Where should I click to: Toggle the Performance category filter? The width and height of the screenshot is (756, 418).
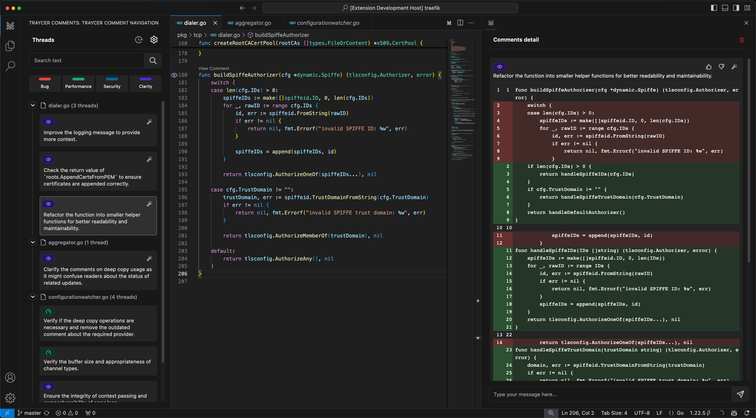tap(78, 83)
